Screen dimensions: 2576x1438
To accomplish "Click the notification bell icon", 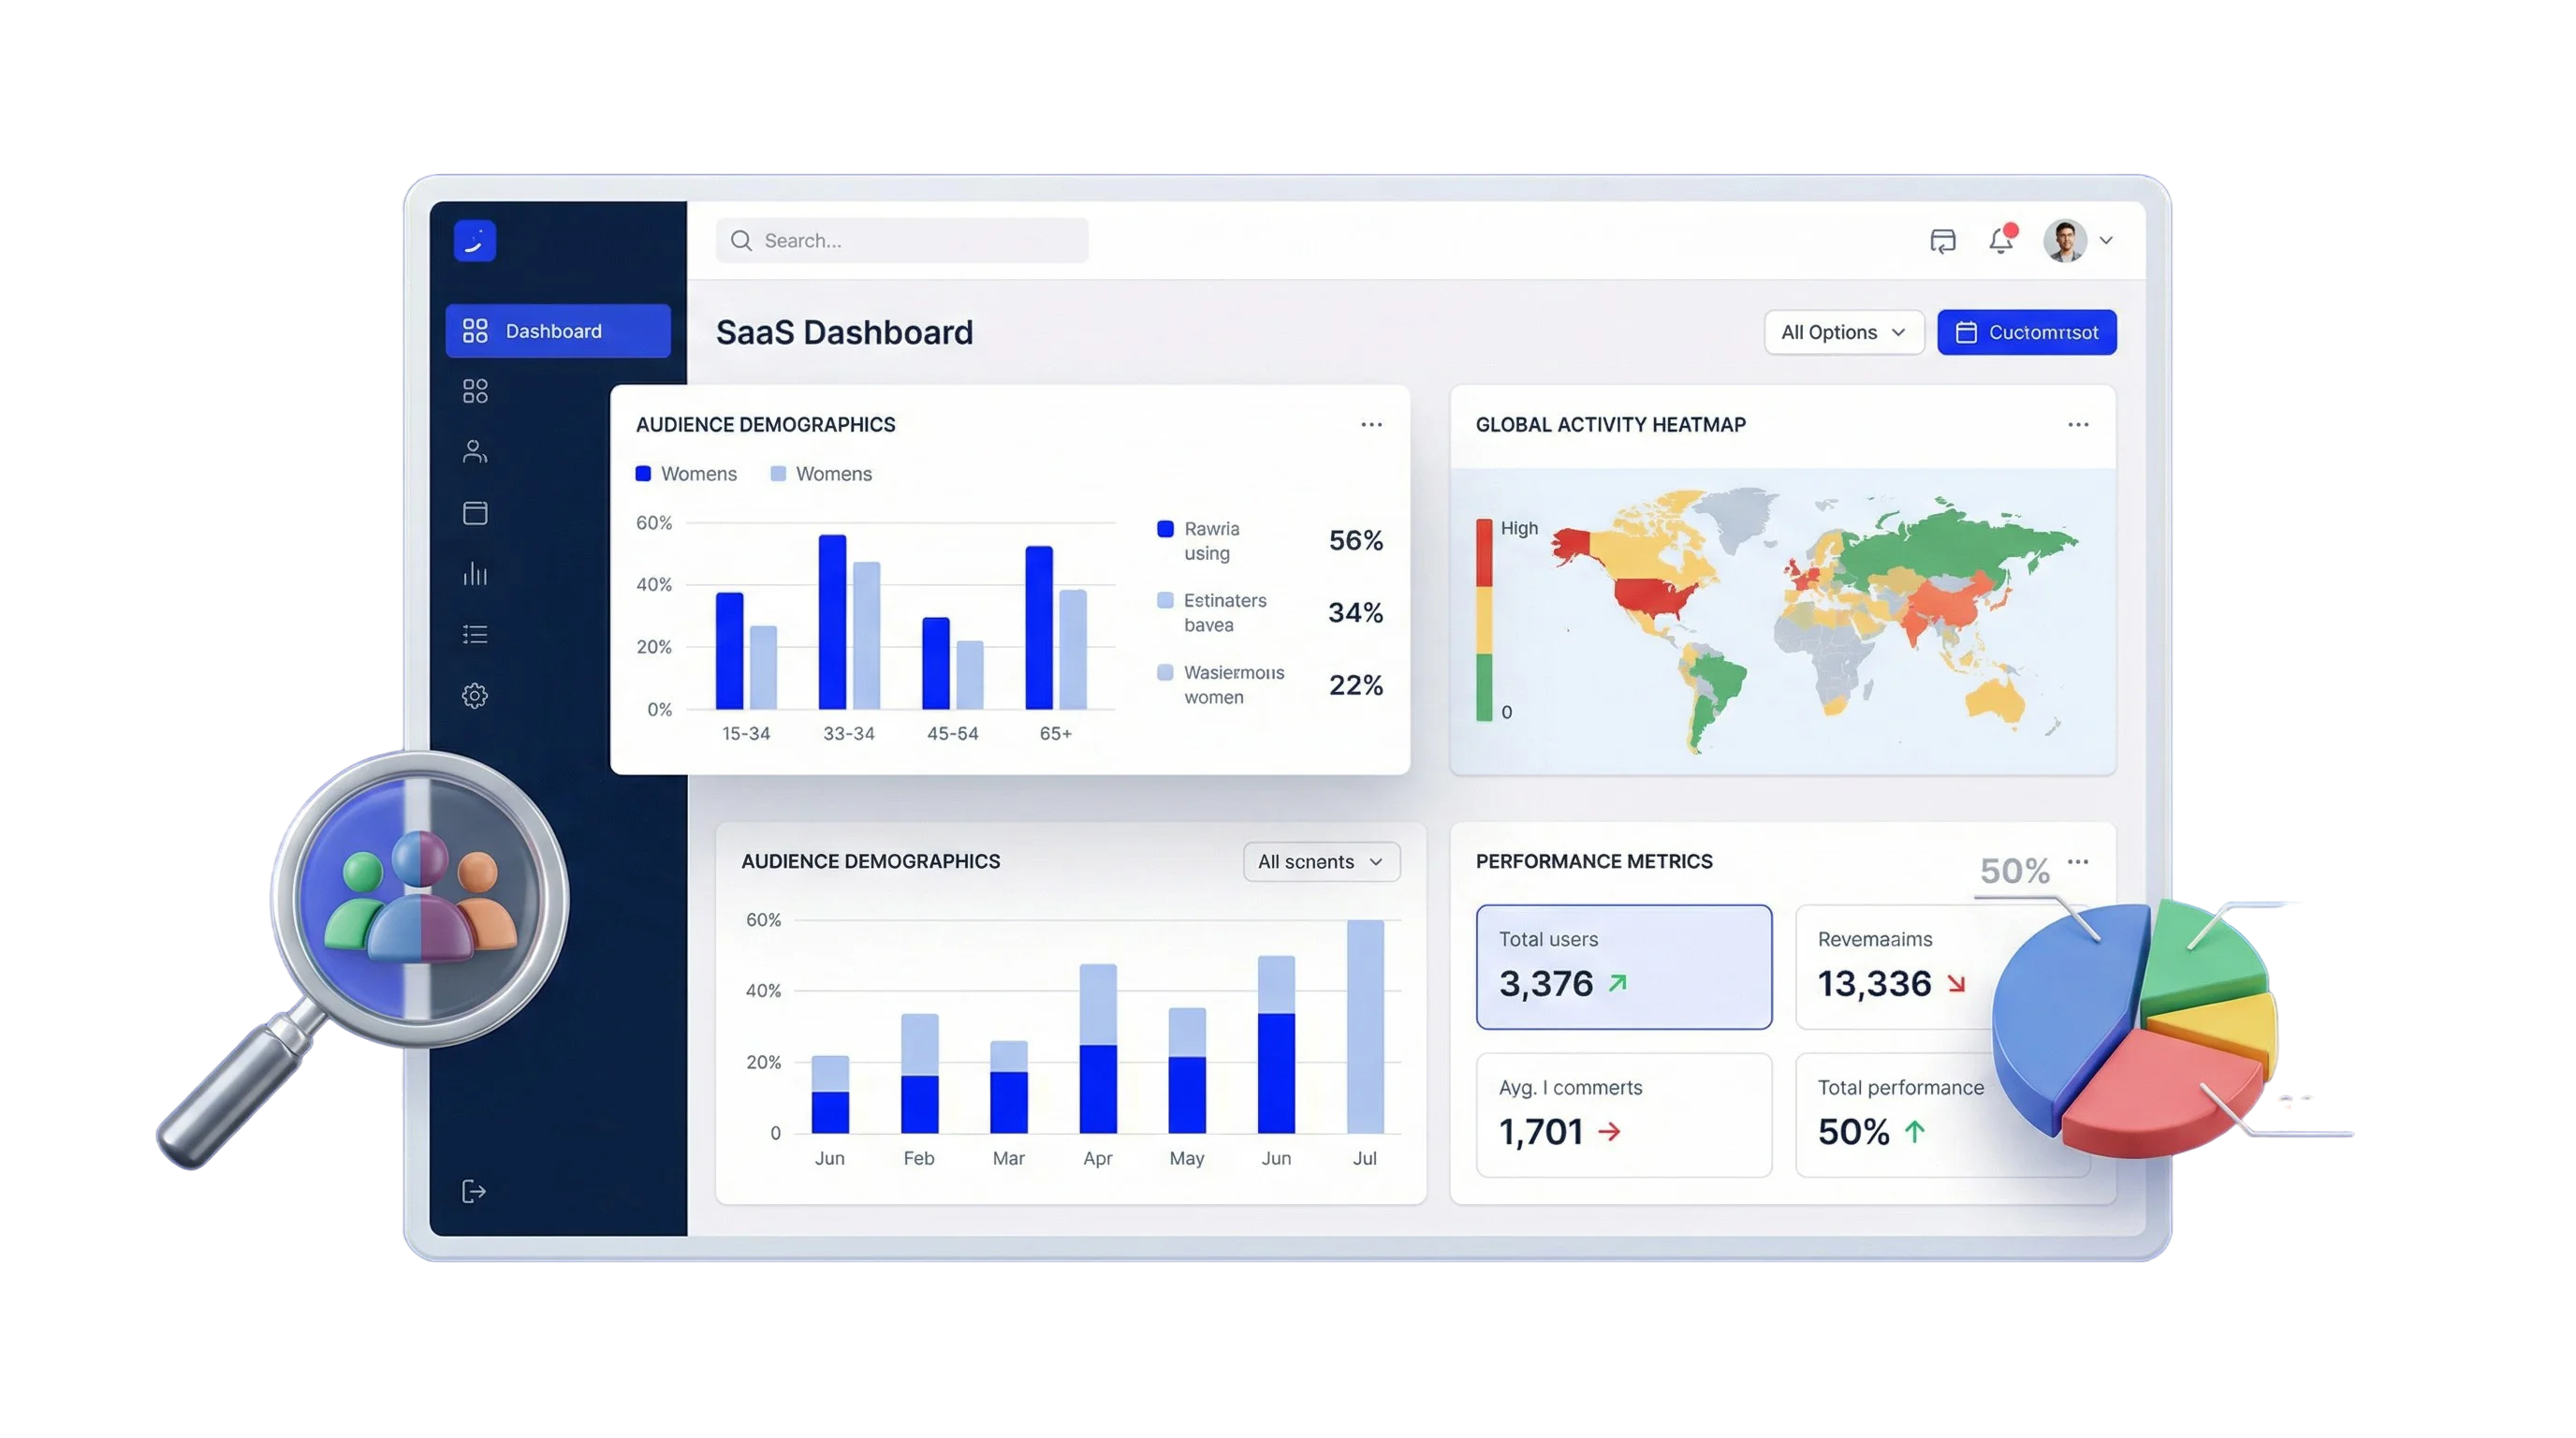I will [x=2001, y=240].
